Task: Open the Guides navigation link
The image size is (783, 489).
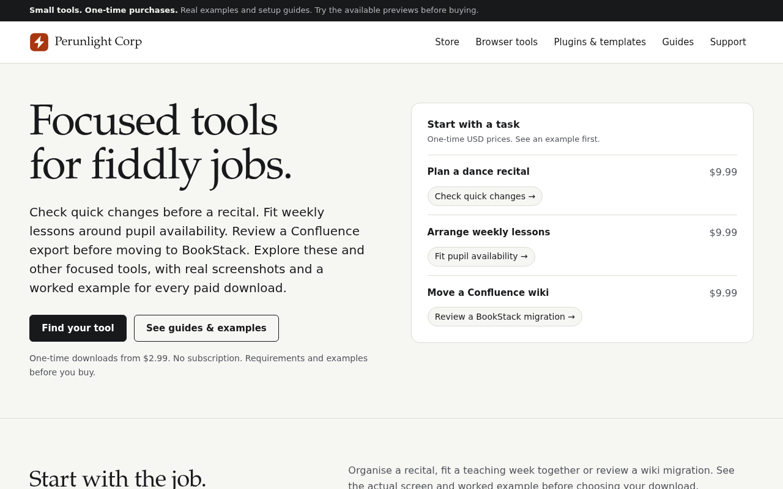Action: [x=678, y=42]
